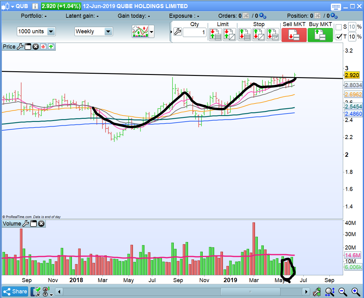Click the 2.5454 moving average label
This screenshot has width=364, height=298.
point(353,106)
